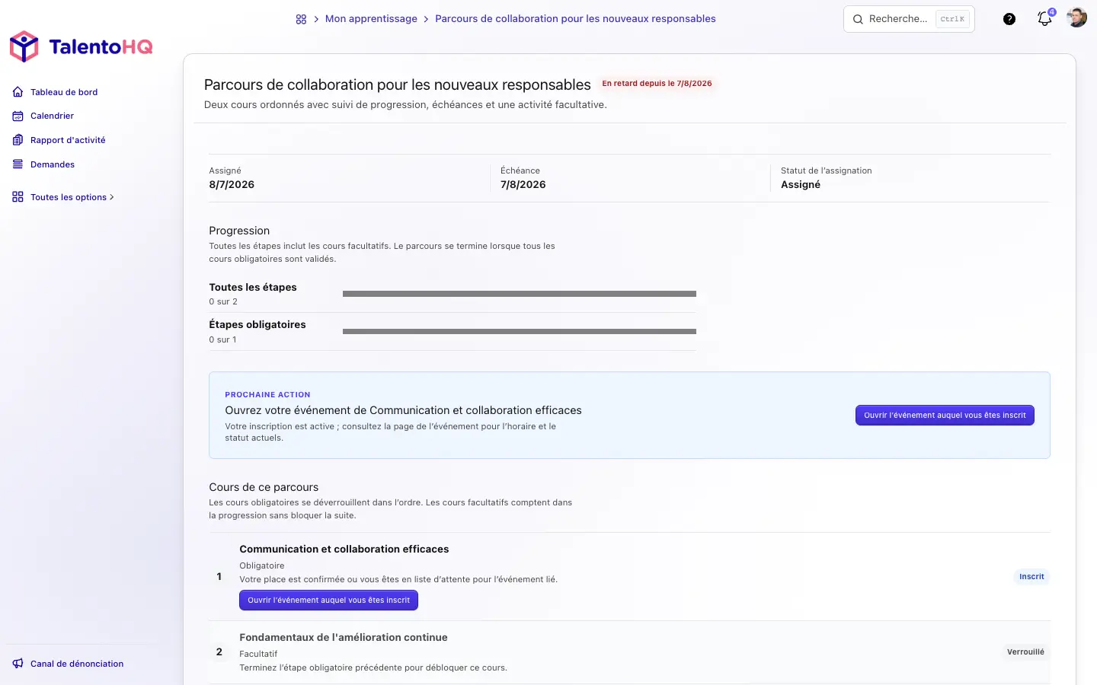Click the '0 sur 1' progress count

[222, 340]
